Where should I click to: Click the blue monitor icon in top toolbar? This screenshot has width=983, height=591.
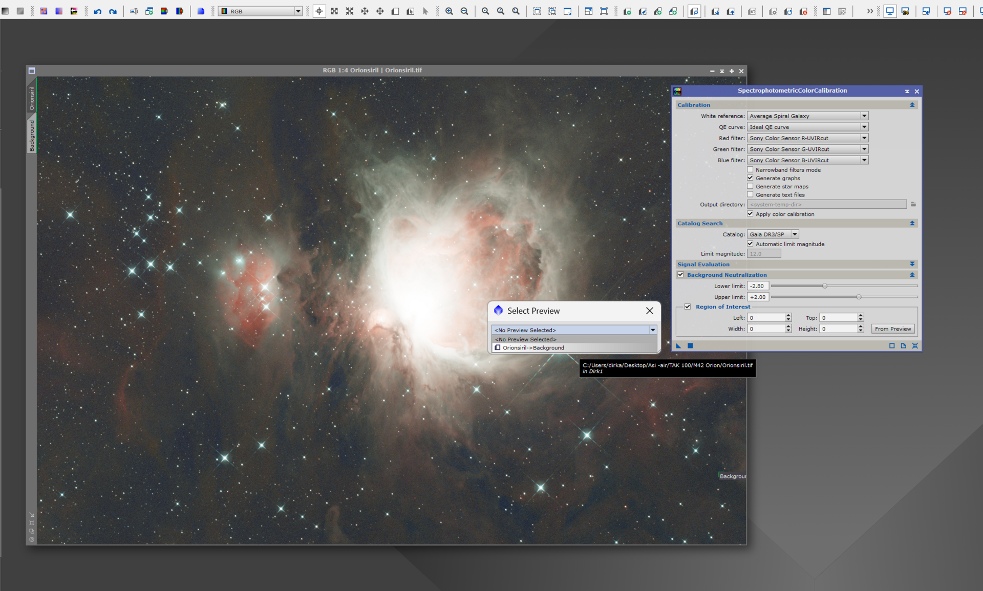click(890, 11)
